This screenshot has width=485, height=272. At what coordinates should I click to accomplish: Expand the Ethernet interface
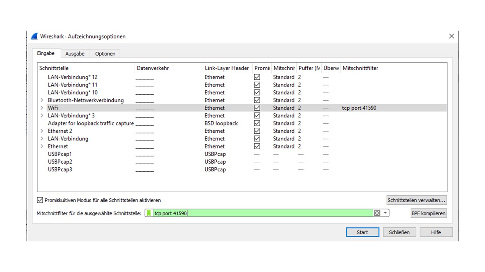click(42, 146)
